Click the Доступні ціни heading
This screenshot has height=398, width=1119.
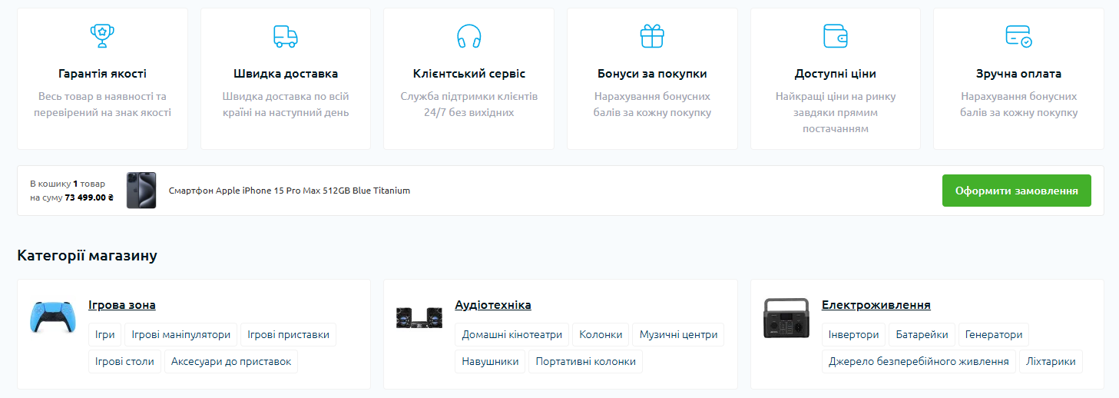(x=836, y=74)
